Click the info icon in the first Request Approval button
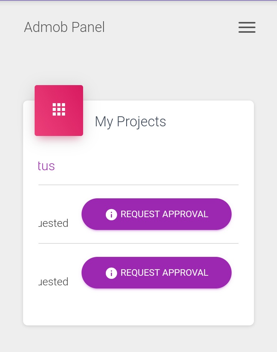 [x=111, y=215]
